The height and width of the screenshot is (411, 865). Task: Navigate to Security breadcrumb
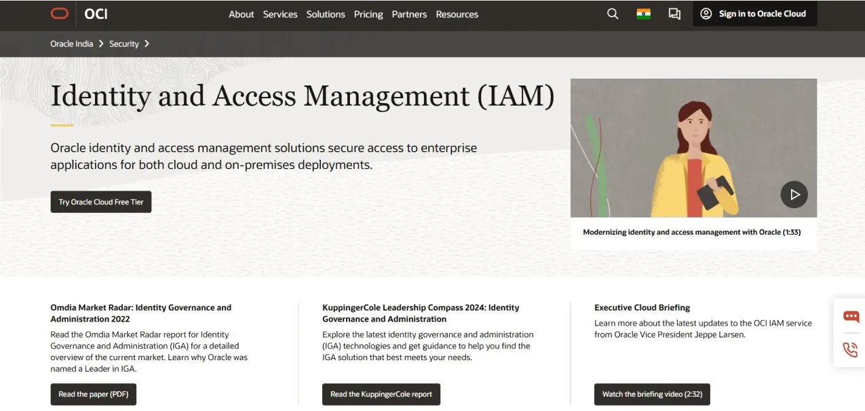click(x=124, y=43)
